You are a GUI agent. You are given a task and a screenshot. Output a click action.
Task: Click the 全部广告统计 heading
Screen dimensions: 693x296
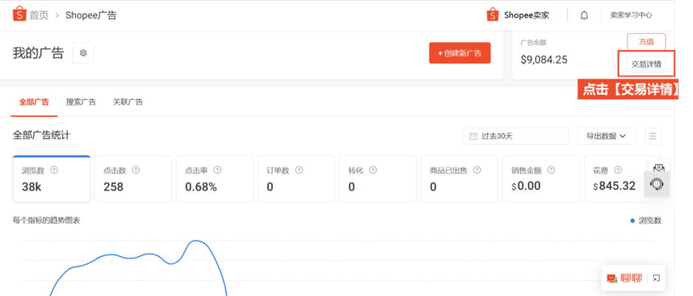click(41, 135)
